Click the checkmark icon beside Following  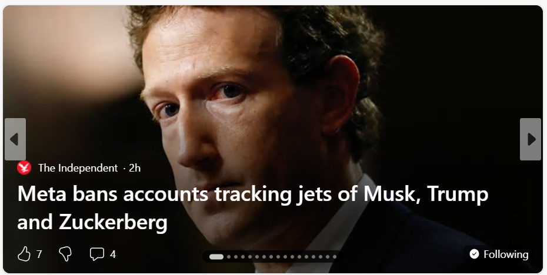pyautogui.click(x=474, y=254)
